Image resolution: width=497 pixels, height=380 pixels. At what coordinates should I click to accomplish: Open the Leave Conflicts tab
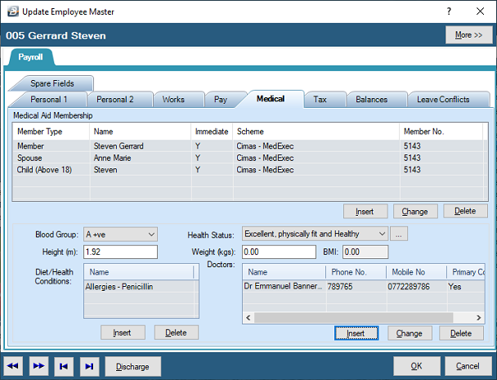click(x=443, y=100)
